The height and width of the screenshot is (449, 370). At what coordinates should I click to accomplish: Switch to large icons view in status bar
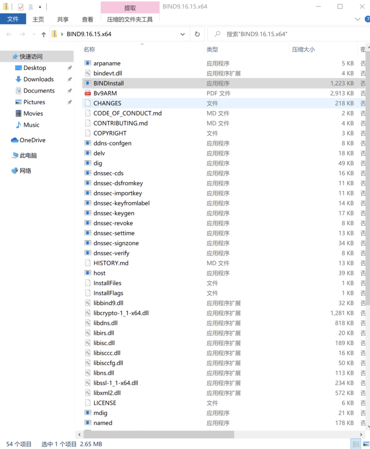(366, 444)
